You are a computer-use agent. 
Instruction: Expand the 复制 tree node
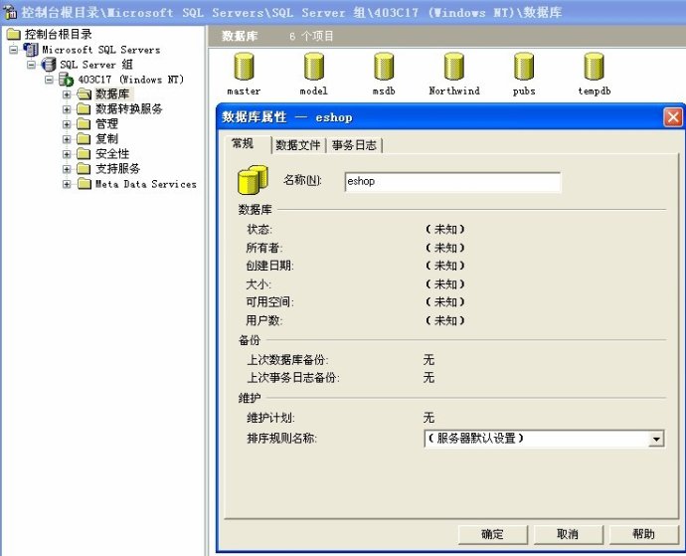click(67, 139)
